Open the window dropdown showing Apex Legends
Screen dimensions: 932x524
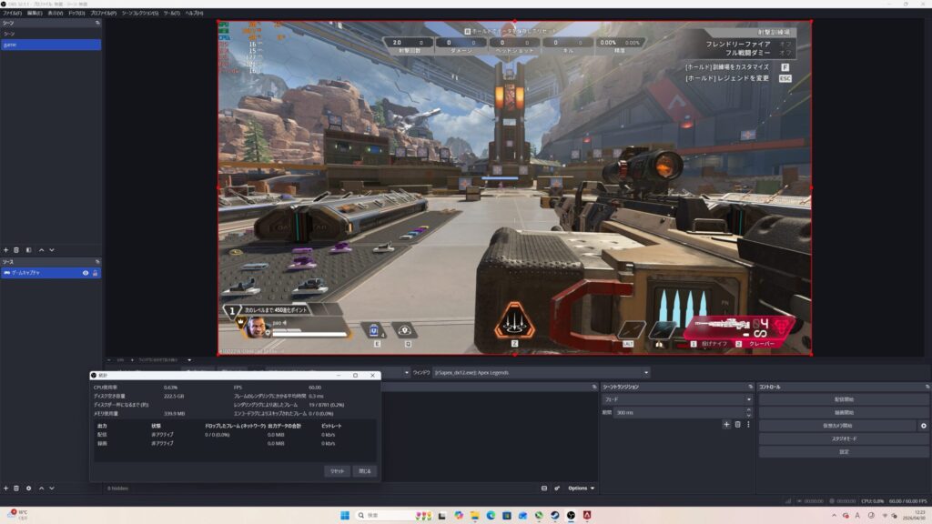542,372
